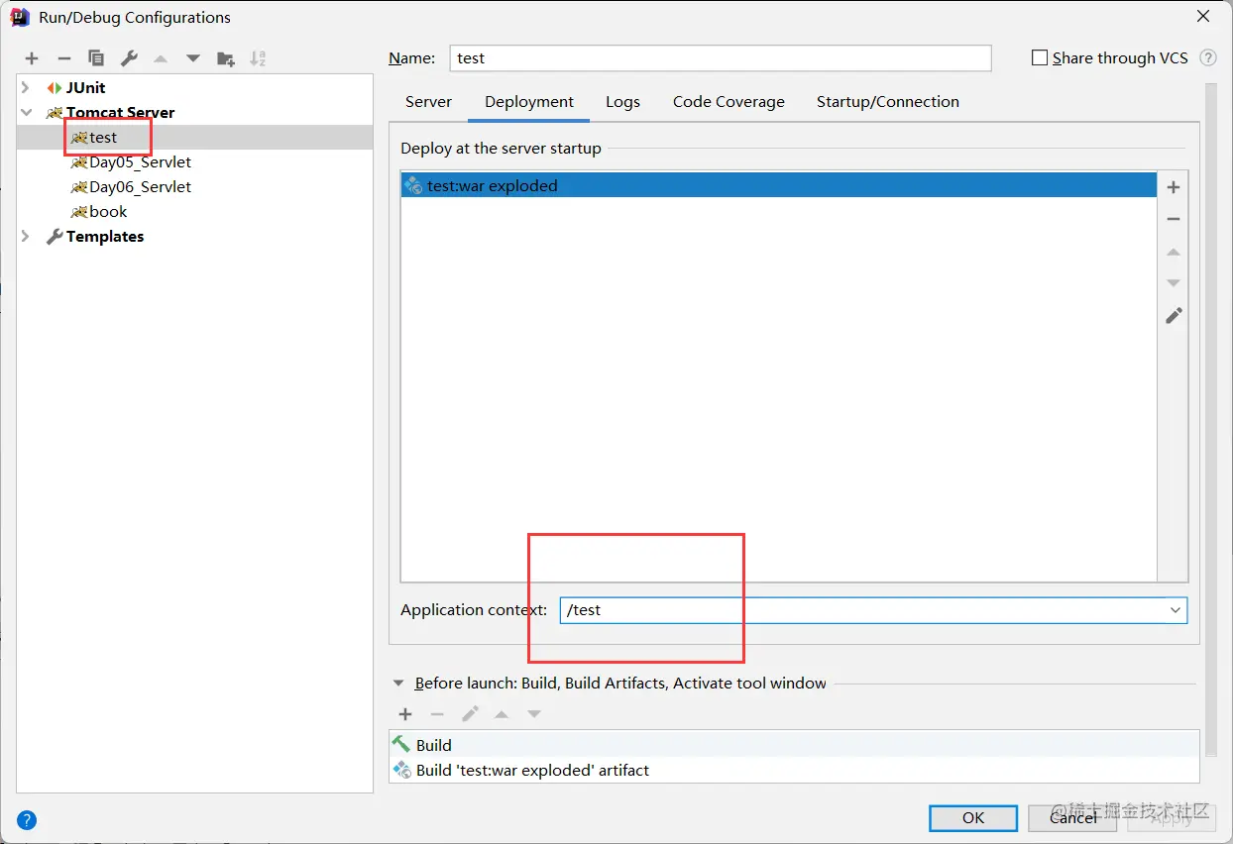Click the Templates wrench icon
The width and height of the screenshot is (1233, 844).
(55, 237)
